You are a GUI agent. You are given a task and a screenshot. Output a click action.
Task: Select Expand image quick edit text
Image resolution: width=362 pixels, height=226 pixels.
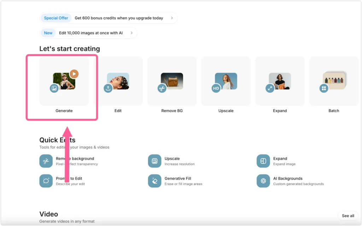[285, 161]
